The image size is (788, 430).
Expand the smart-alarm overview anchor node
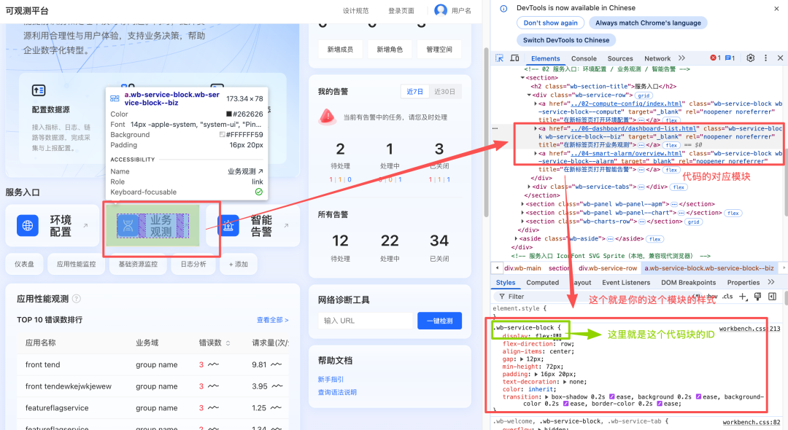(536, 154)
